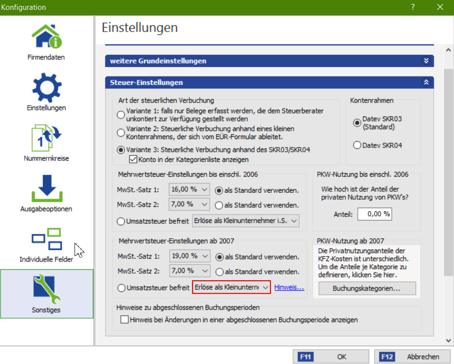Viewport: 454px width, 364px height.
Task: Close the Konfiguration dialog
Action: tap(440, 7)
